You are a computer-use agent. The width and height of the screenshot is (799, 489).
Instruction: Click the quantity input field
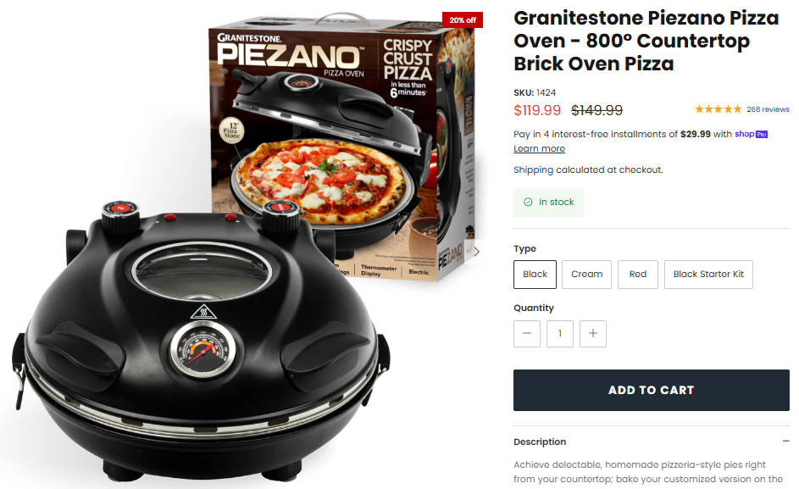(x=560, y=333)
